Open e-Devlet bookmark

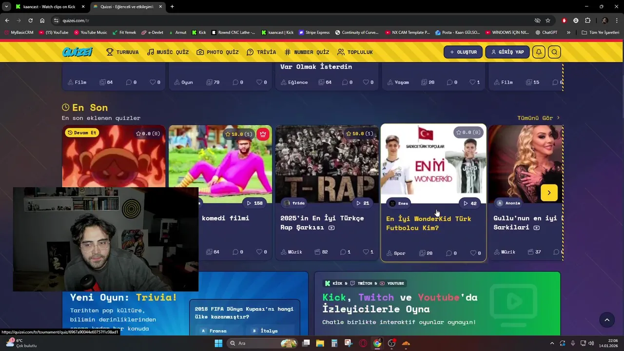(152, 33)
